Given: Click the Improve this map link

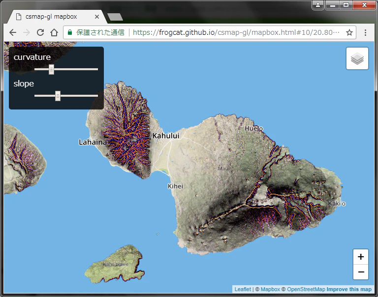Looking at the screenshot, I should 349,289.
